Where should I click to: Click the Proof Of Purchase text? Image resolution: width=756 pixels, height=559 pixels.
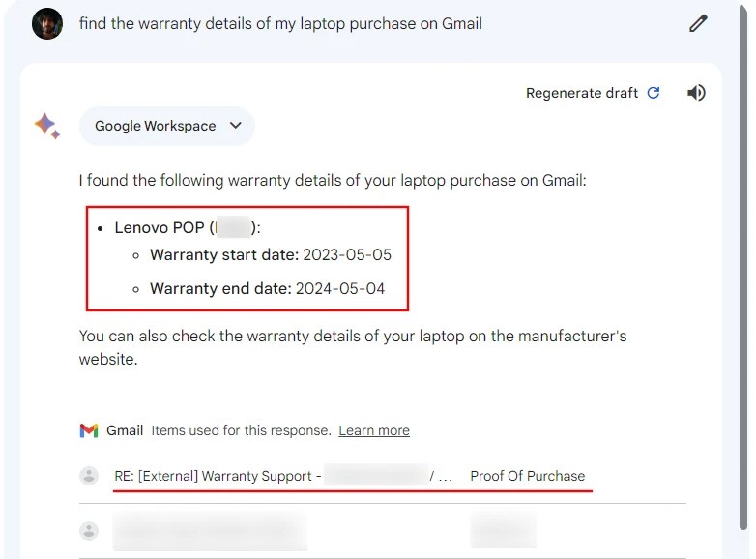[527, 476]
